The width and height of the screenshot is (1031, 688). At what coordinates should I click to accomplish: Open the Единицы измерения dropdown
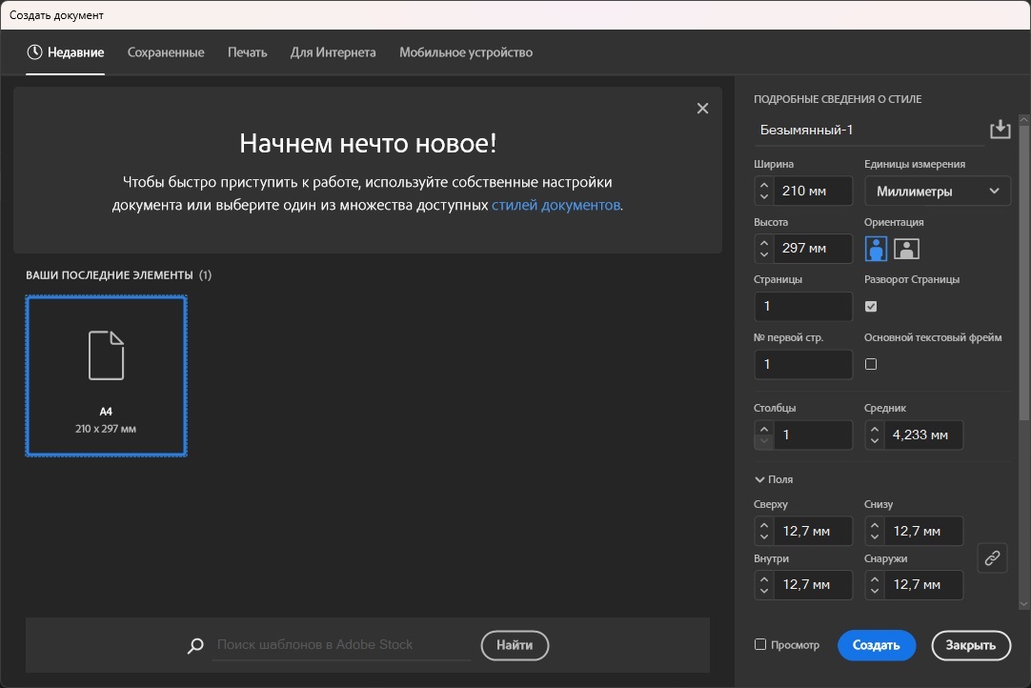coord(937,192)
